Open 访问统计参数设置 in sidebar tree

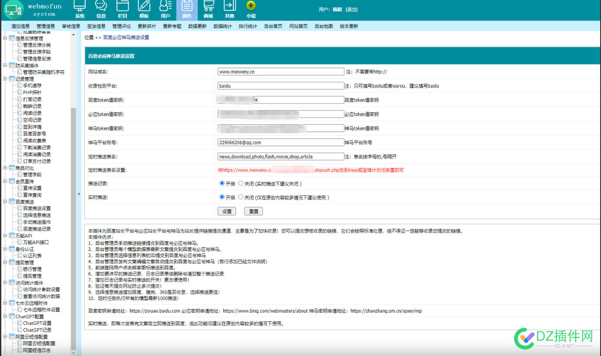pyautogui.click(x=41, y=290)
